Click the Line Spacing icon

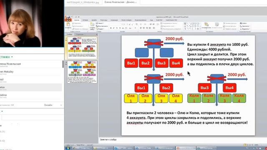[x=158, y=24]
